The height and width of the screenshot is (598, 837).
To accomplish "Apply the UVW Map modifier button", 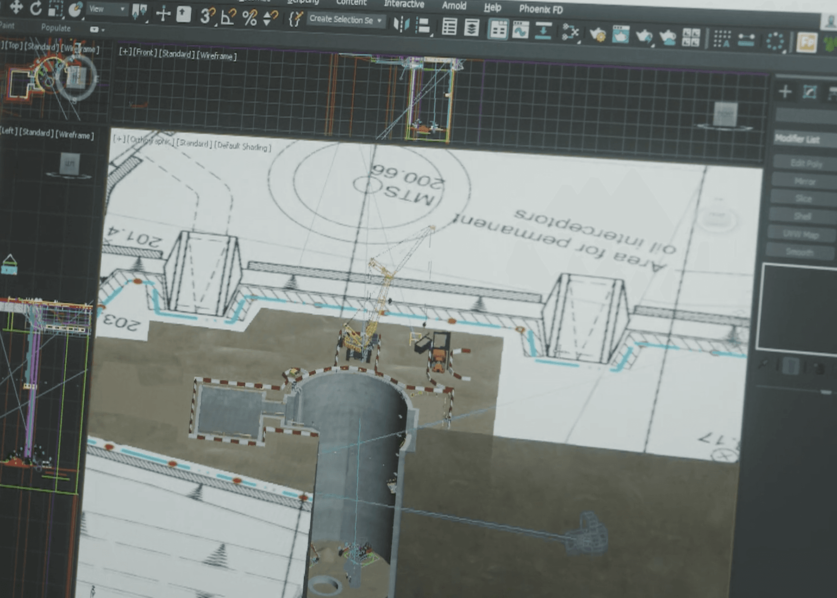I will pyautogui.click(x=801, y=234).
